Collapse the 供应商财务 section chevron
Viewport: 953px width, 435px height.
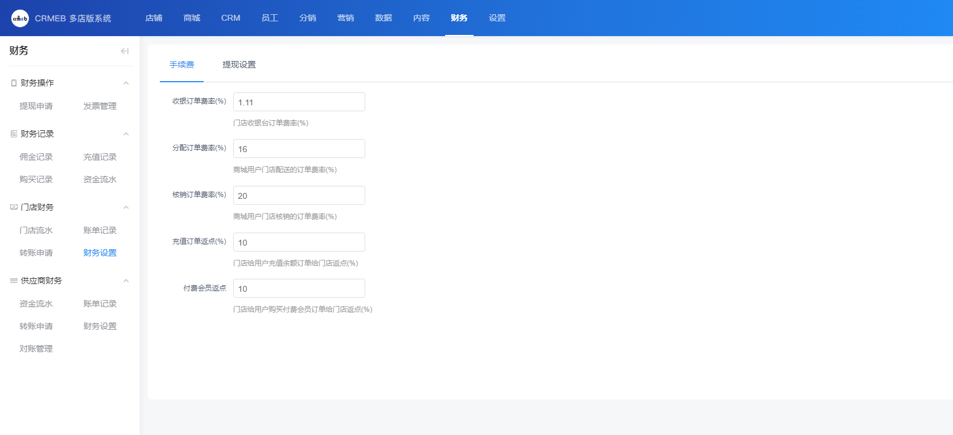point(126,281)
